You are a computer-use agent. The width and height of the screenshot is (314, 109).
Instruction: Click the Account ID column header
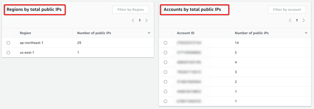[186, 33]
